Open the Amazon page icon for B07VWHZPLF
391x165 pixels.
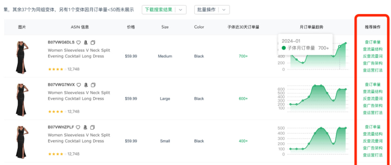pos(85,128)
